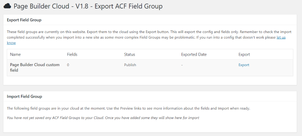The image size is (302, 136).
Task: Click empty space below field groups table
Action: [x=150, y=80]
